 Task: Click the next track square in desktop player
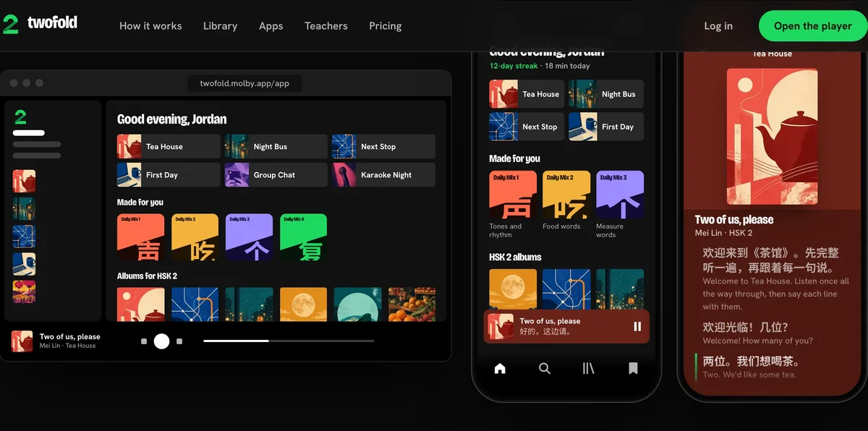tap(179, 341)
